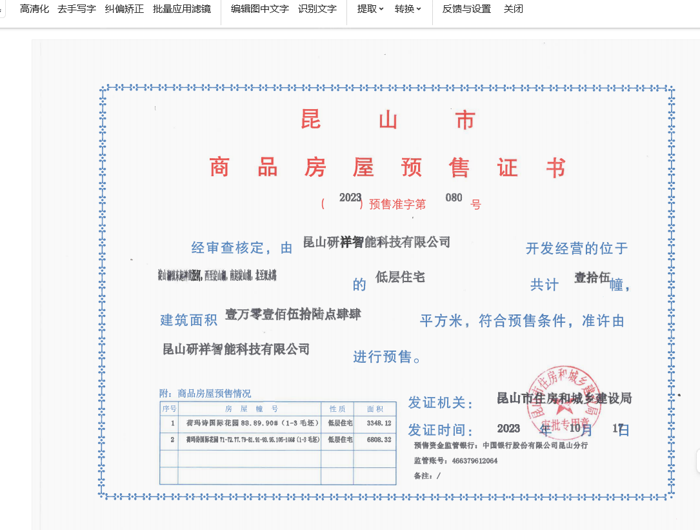Viewport: 700px width, 530px height.
Task: Click the 附：商品房屋预售情况 label
Action: click(205, 393)
